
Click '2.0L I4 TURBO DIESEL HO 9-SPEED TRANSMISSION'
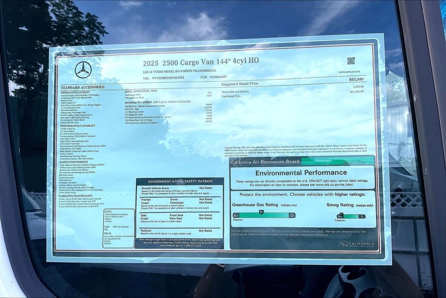point(179,71)
